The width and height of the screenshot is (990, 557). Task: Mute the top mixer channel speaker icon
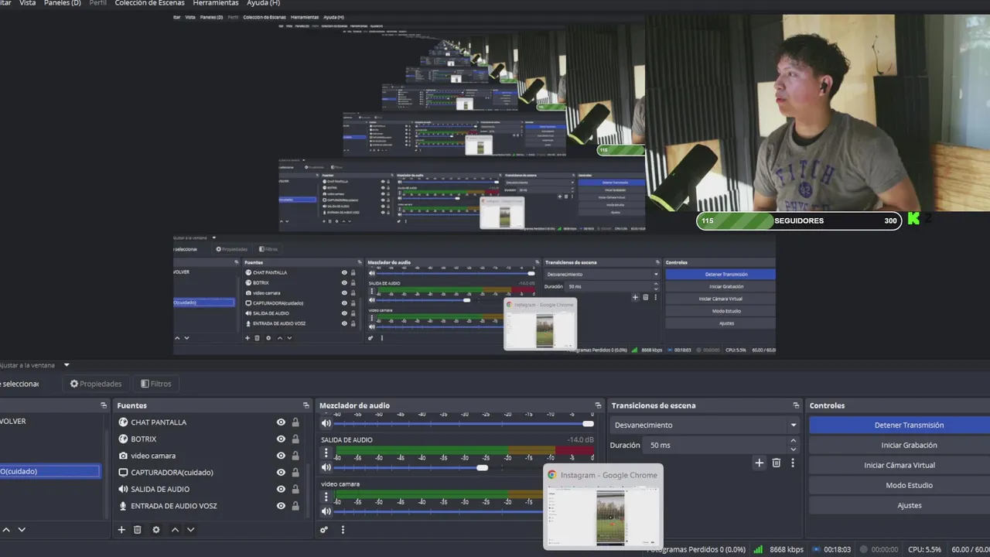326,423
